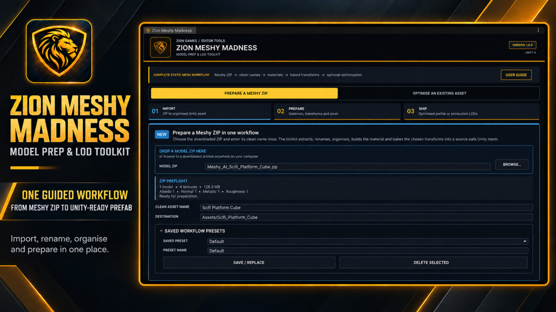This screenshot has width=556, height=312.
Task: Select step 03 Ship
Action: click(x=472, y=111)
